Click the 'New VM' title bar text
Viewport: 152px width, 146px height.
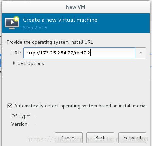point(76,7)
